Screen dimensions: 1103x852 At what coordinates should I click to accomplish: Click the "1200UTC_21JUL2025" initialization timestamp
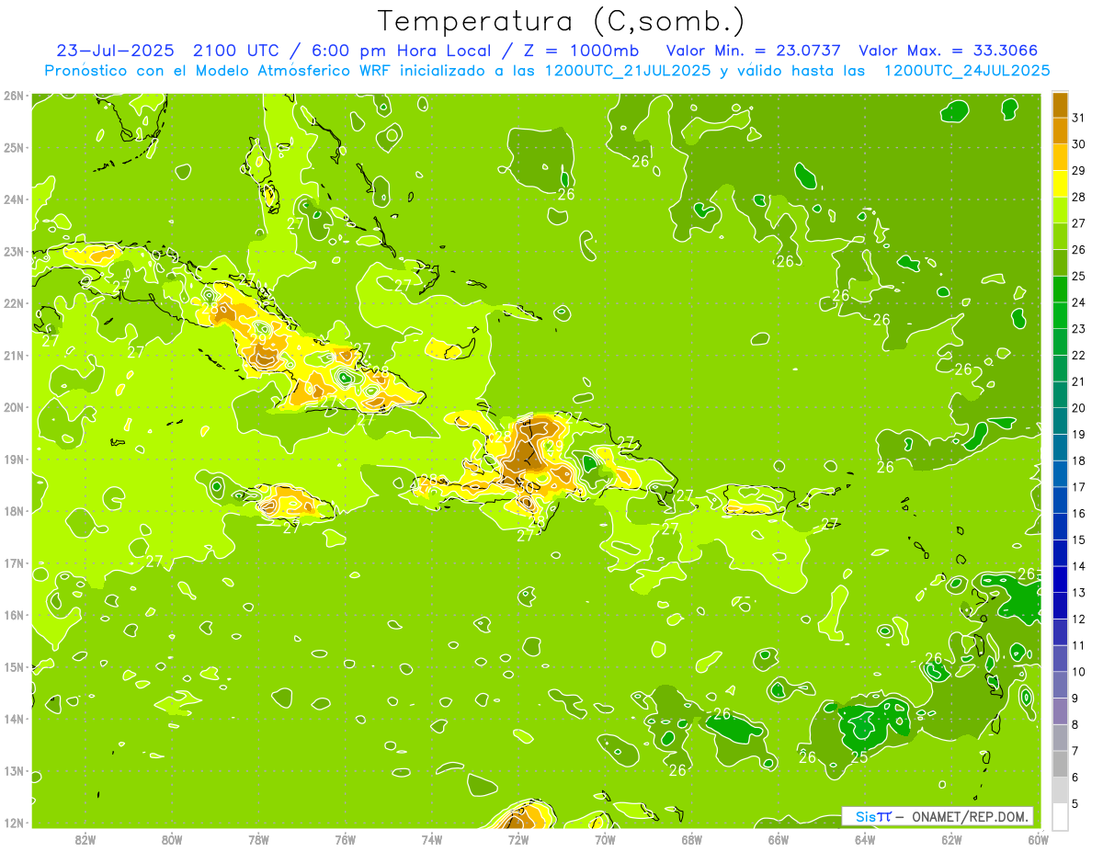pos(627,71)
